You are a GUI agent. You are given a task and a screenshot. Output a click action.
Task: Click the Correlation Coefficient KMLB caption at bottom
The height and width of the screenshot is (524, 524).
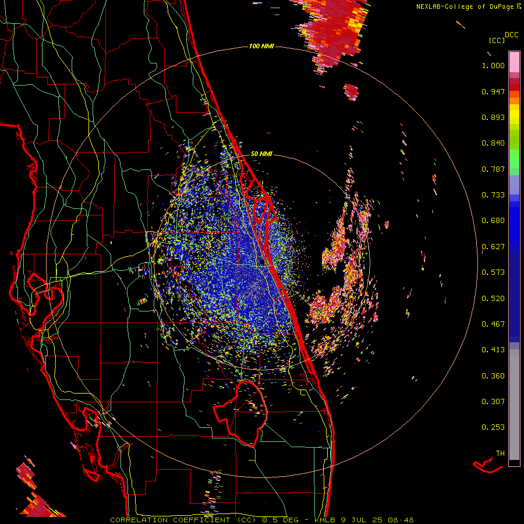click(x=262, y=520)
